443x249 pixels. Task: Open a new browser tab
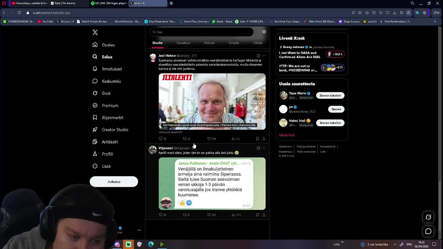(x=171, y=3)
